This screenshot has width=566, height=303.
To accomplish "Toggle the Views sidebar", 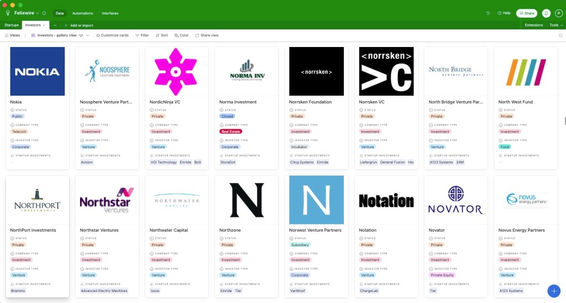I will tap(12, 35).
